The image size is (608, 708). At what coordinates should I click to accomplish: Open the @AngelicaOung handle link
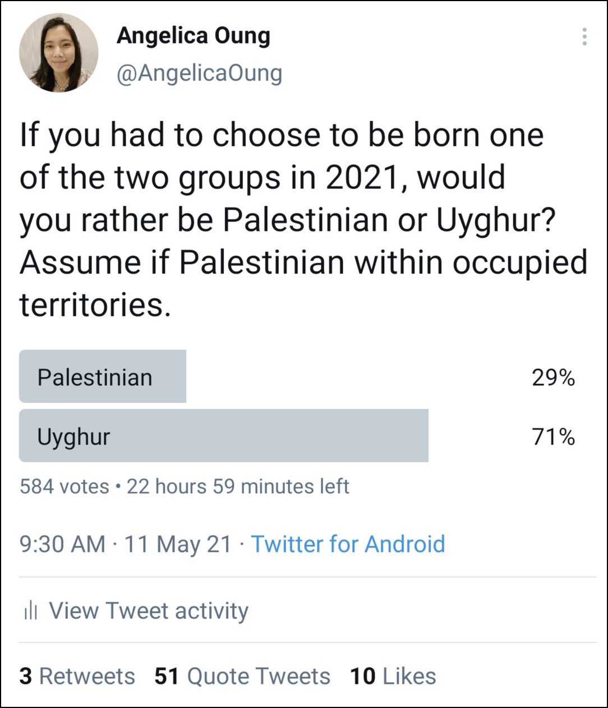[x=199, y=74]
